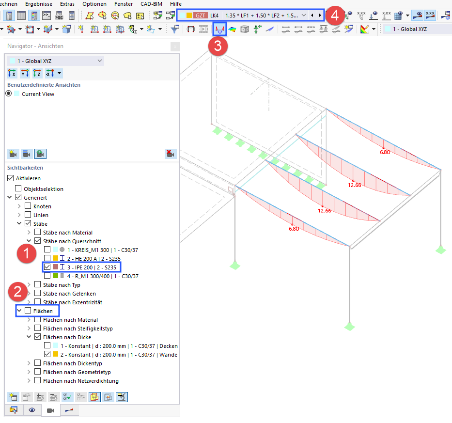Click view direction X axis icon
The image size is (452, 423).
pos(12,73)
